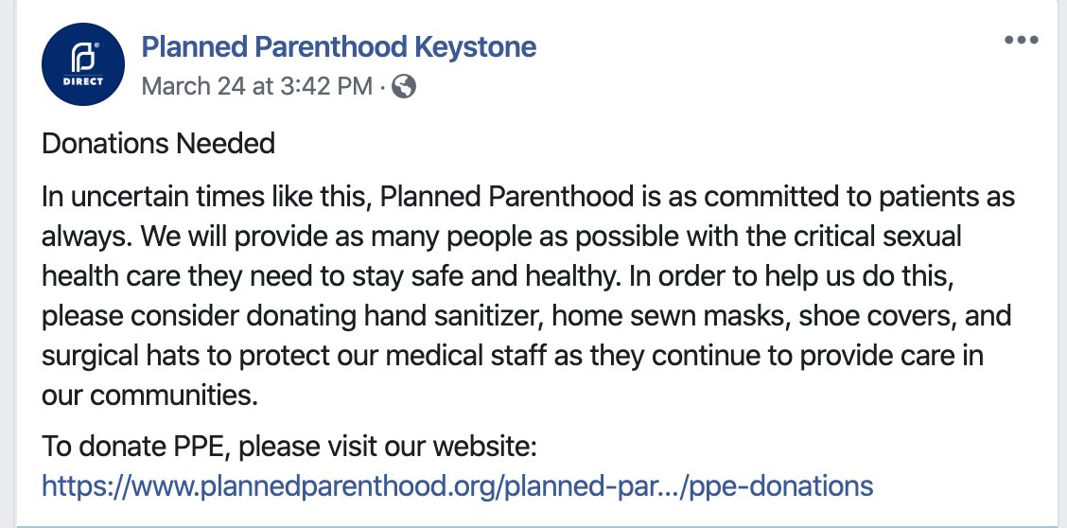Open the ppe-donations website link
The image size is (1067, 528).
click(458, 486)
